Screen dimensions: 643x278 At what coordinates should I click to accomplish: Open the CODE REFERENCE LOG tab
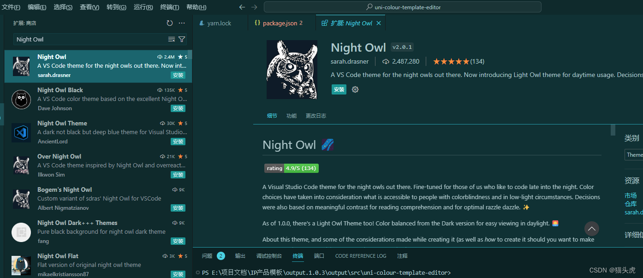coord(361,256)
